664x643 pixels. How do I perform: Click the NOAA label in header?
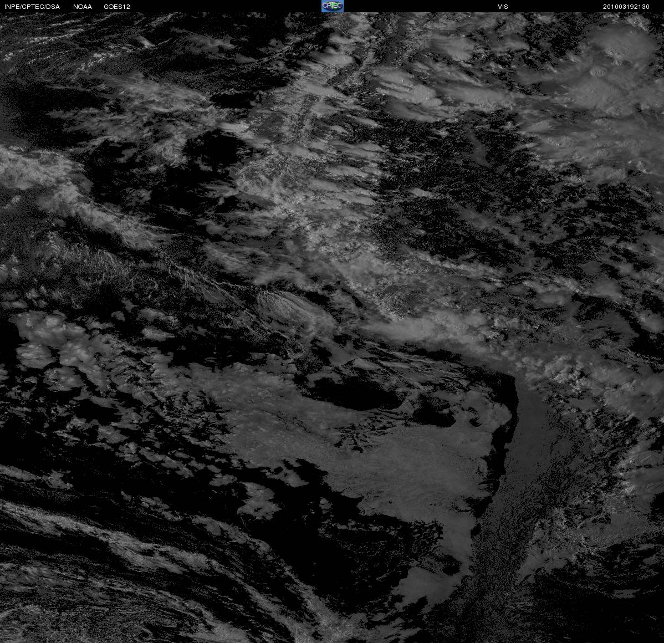83,7
